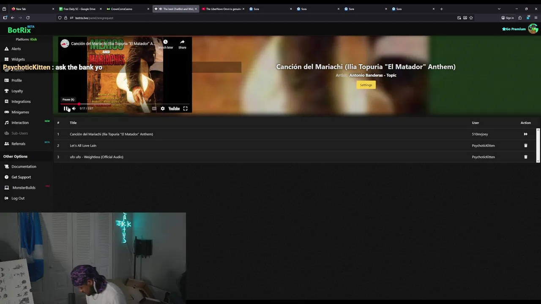Image resolution: width=541 pixels, height=304 pixels.
Task: Delete Let's All Love Lain from queue
Action: [x=525, y=145]
